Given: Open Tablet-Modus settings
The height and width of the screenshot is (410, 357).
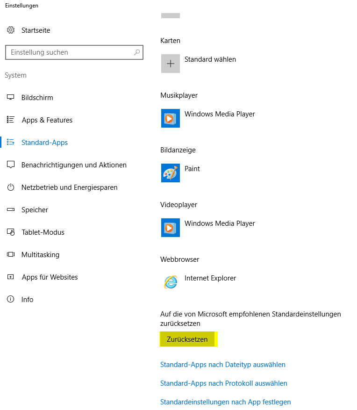Looking at the screenshot, I should (43, 232).
